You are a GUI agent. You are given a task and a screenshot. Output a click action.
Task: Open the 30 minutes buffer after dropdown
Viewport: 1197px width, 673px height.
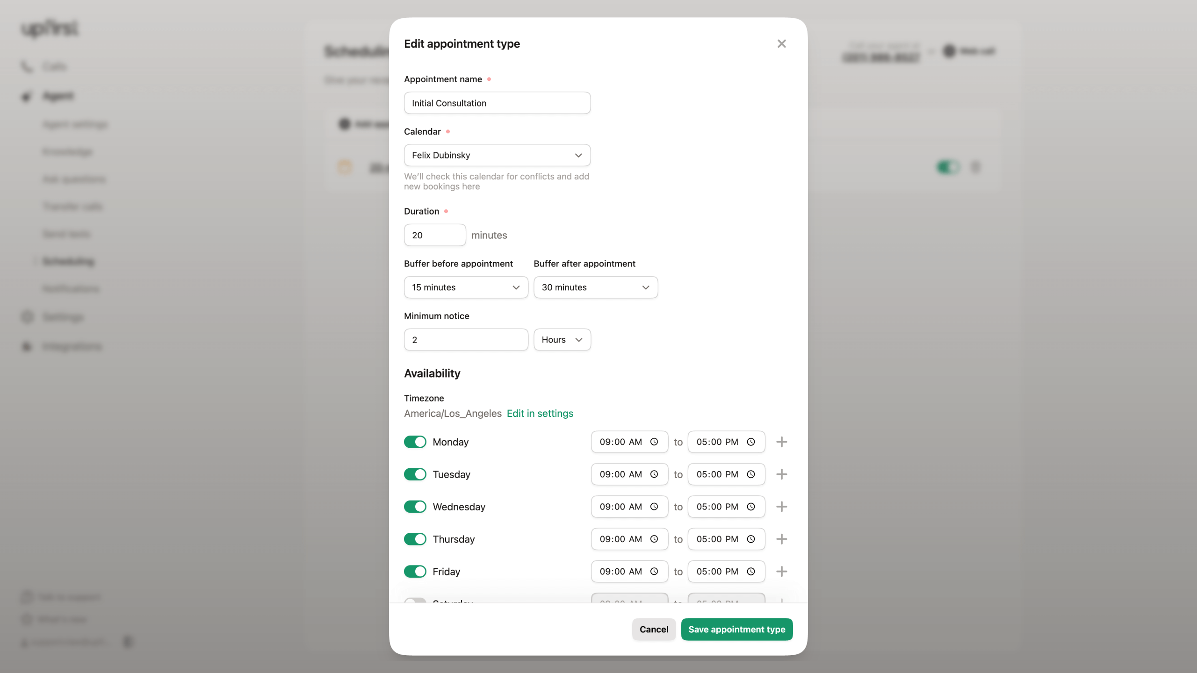[x=595, y=287]
